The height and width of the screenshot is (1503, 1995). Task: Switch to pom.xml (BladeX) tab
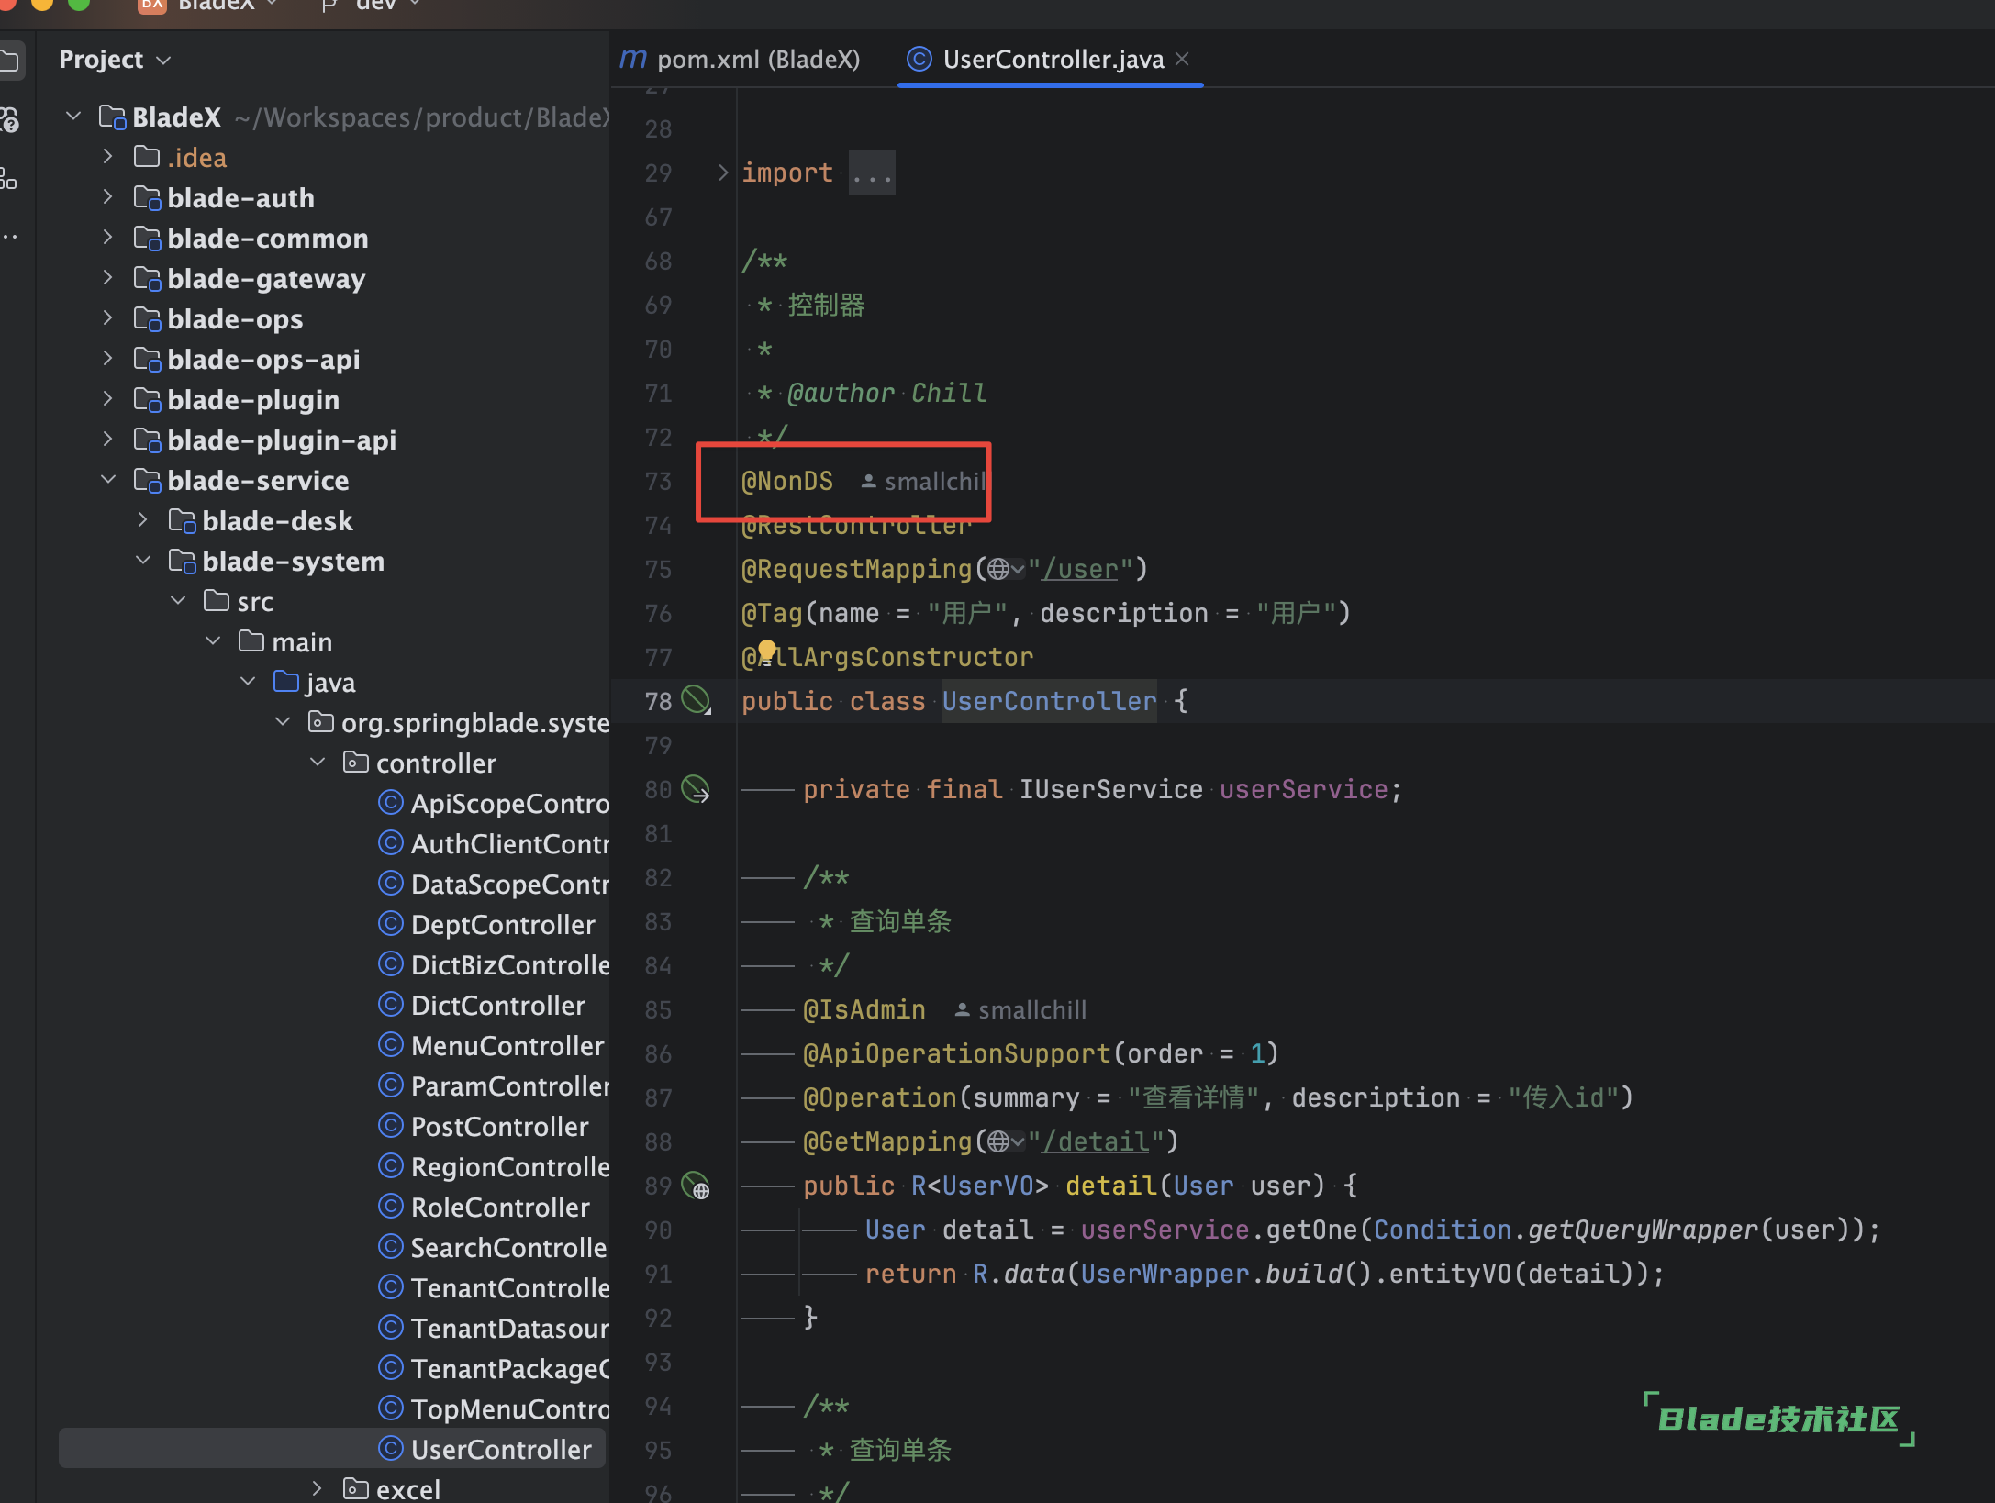coord(741,60)
